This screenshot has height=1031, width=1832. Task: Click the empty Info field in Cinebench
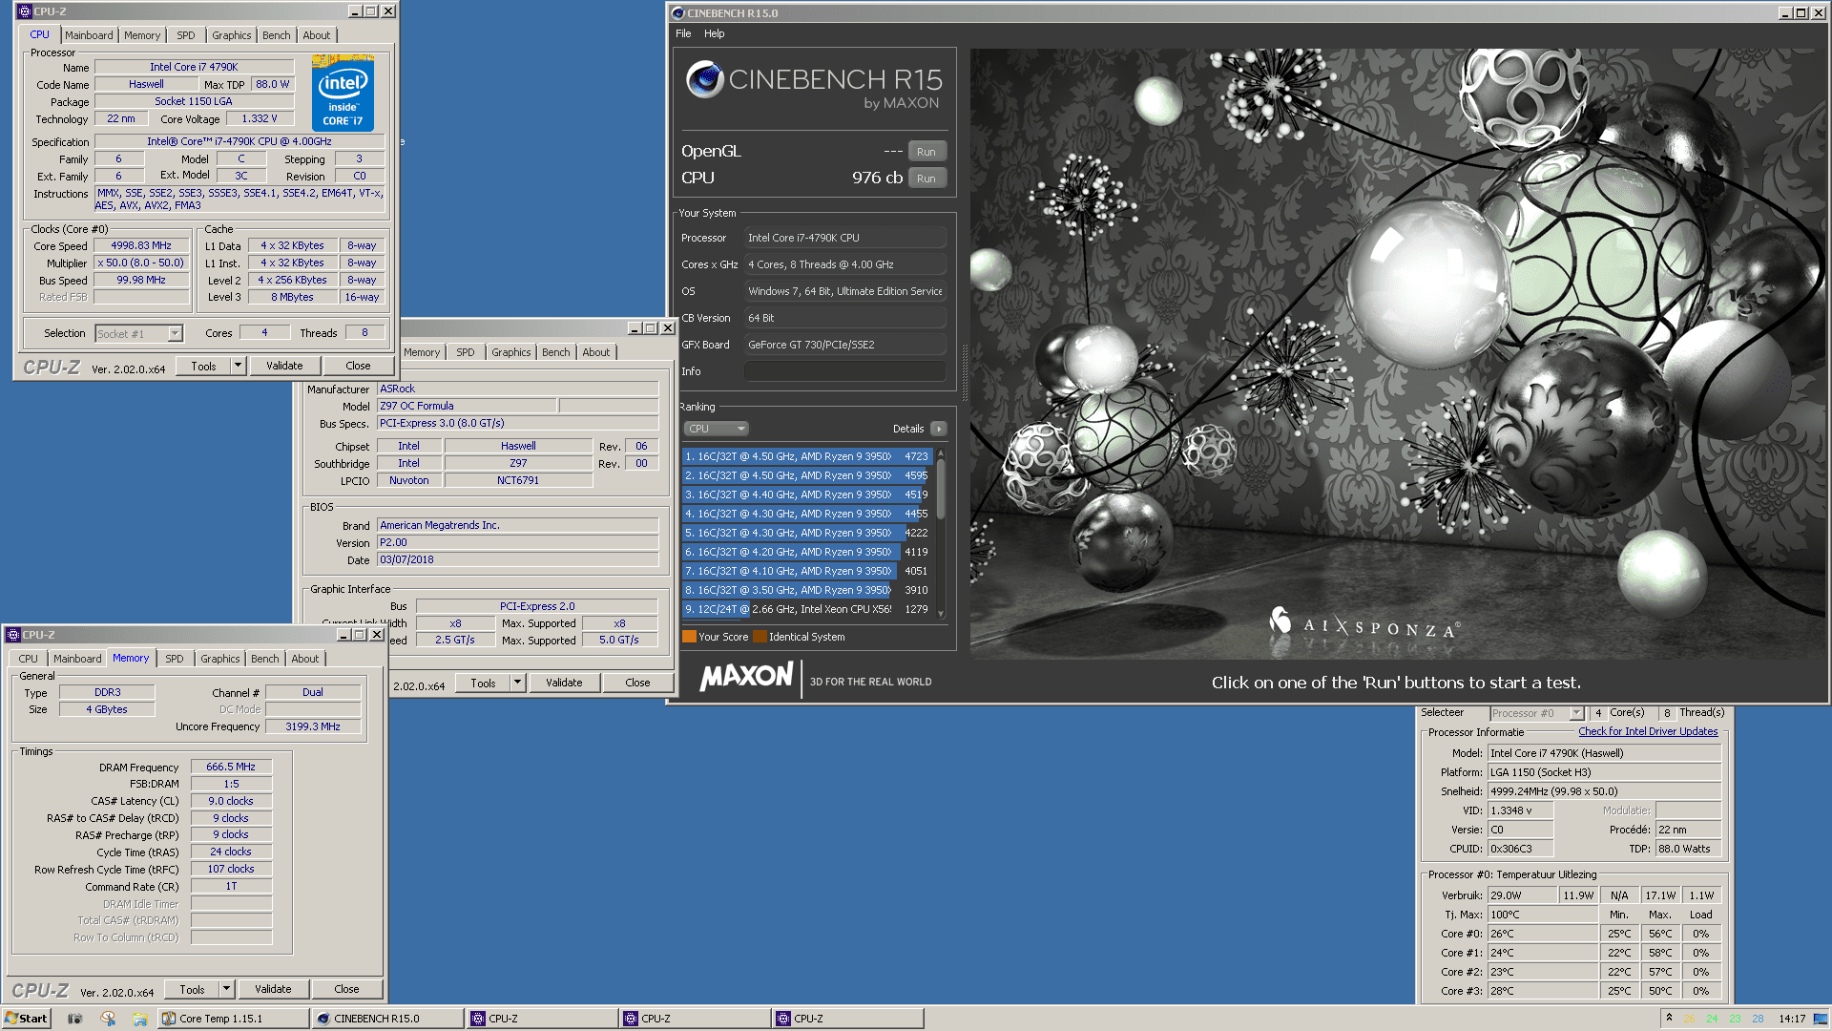coord(844,371)
